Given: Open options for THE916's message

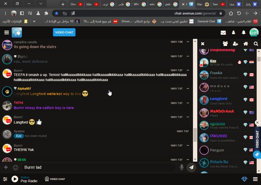Looking at the screenshot, I should point(188,103).
